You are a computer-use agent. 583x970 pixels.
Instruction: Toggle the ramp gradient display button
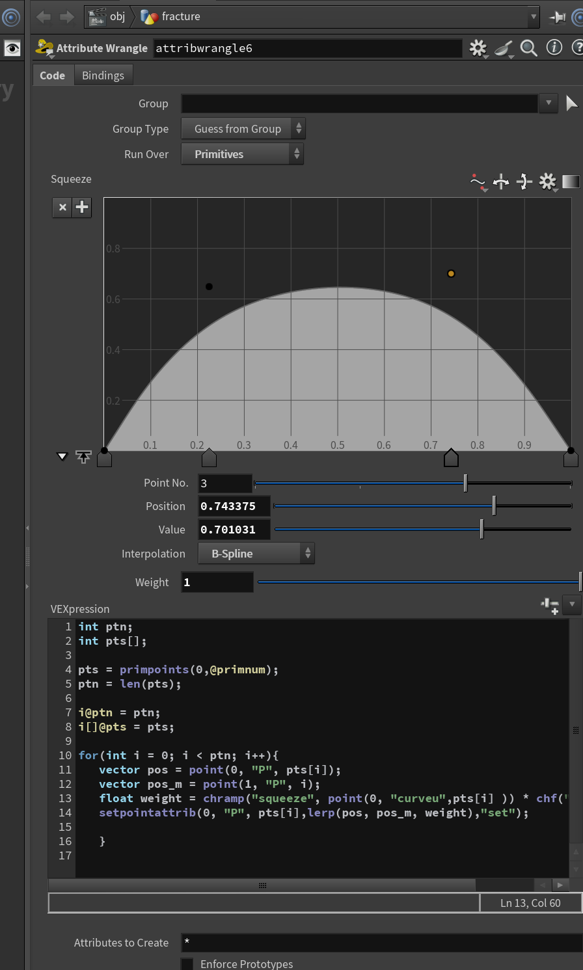pos(571,182)
